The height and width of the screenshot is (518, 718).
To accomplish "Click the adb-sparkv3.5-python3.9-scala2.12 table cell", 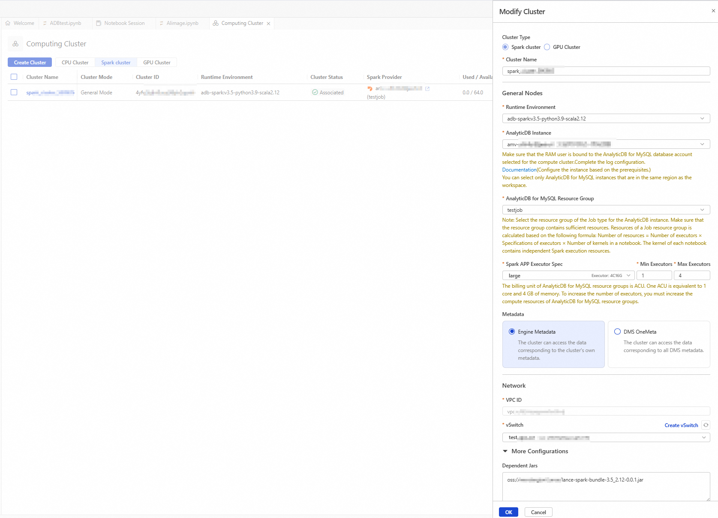I will tap(240, 93).
